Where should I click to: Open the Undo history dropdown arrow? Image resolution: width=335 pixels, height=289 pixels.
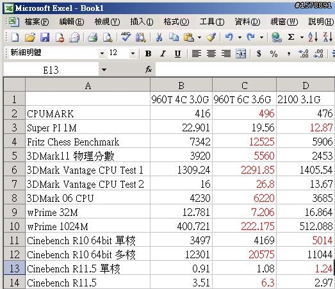240,38
